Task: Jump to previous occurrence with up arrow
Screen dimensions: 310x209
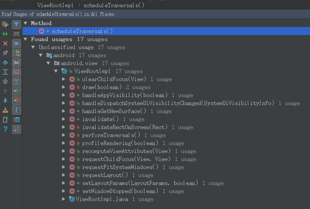Action: [x=5, y=91]
